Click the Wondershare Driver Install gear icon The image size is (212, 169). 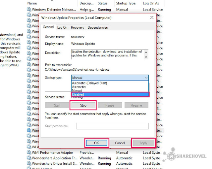[x=29, y=163]
